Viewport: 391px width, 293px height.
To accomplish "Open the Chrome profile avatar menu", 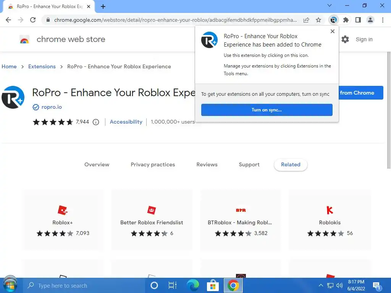I will tap(370, 20).
